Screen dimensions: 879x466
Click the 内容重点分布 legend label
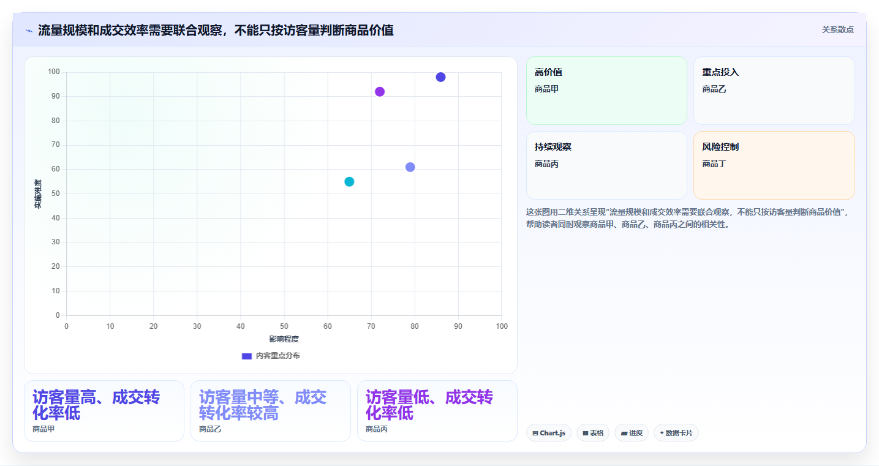(277, 356)
